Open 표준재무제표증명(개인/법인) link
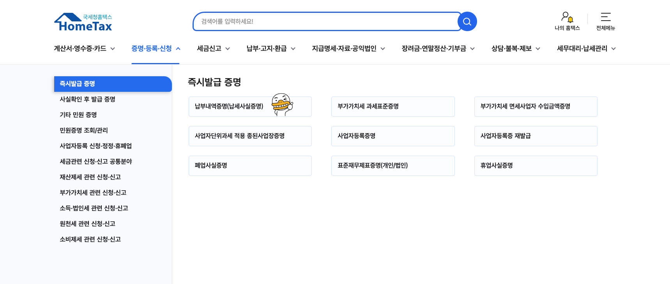The height and width of the screenshot is (284, 670). click(x=393, y=166)
